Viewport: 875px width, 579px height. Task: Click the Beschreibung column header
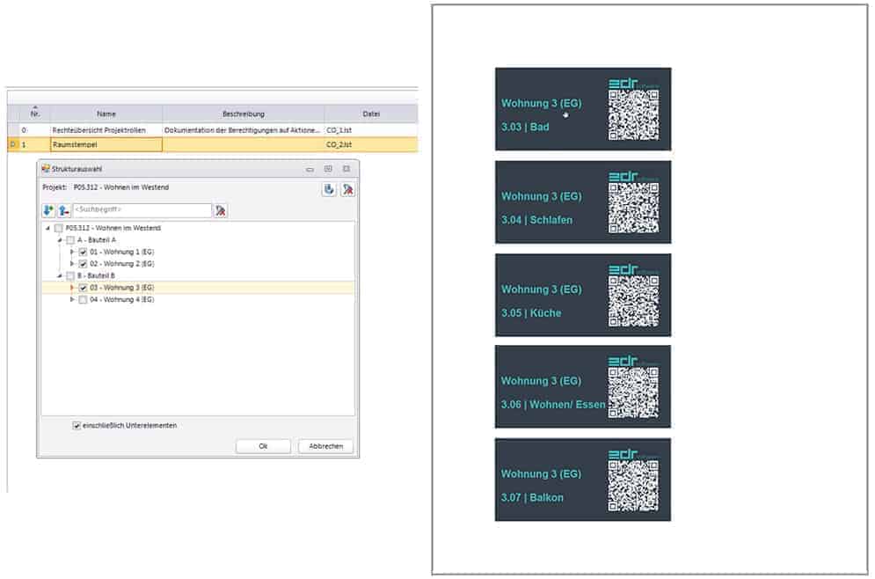click(243, 114)
